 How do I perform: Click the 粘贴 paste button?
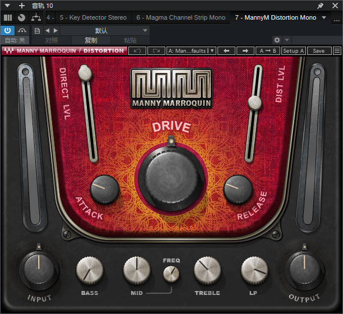pos(130,40)
